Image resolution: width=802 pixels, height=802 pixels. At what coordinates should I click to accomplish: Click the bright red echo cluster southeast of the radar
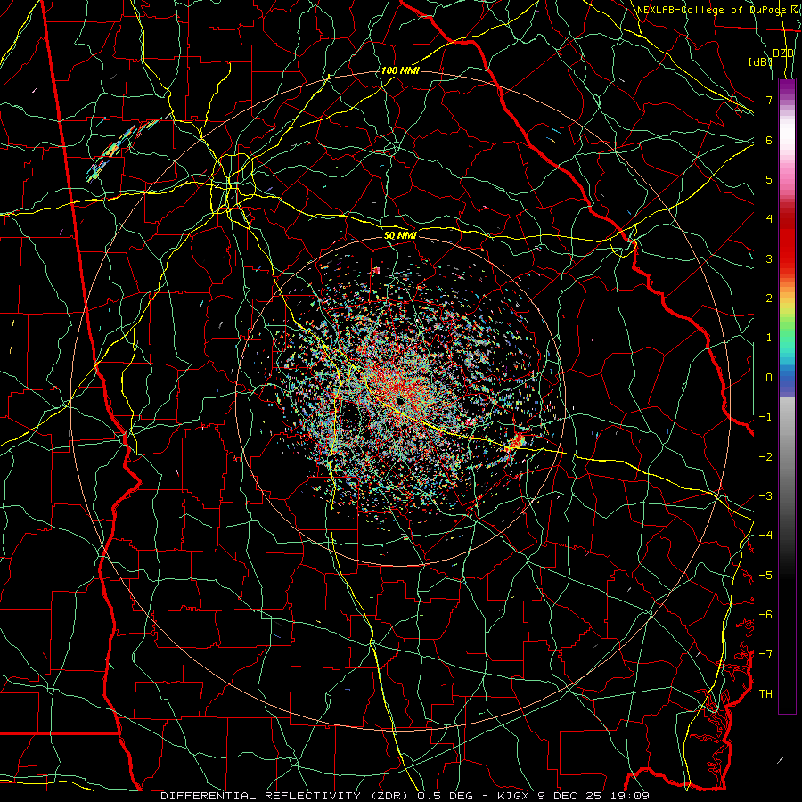click(x=517, y=440)
